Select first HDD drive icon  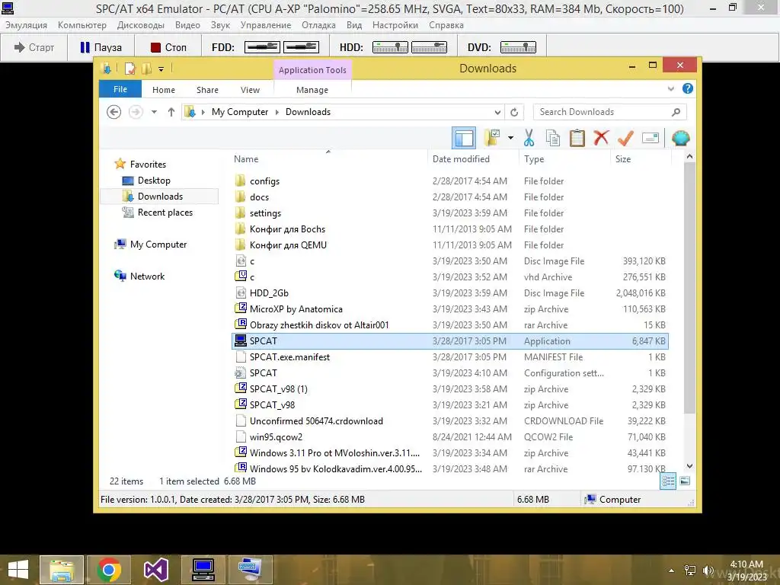click(390, 47)
